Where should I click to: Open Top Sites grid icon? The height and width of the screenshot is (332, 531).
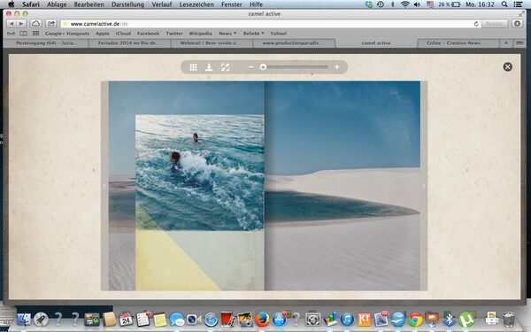click(35, 34)
